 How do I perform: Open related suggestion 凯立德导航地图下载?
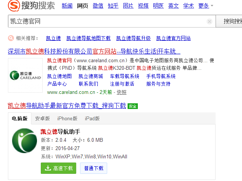click(x=88, y=38)
